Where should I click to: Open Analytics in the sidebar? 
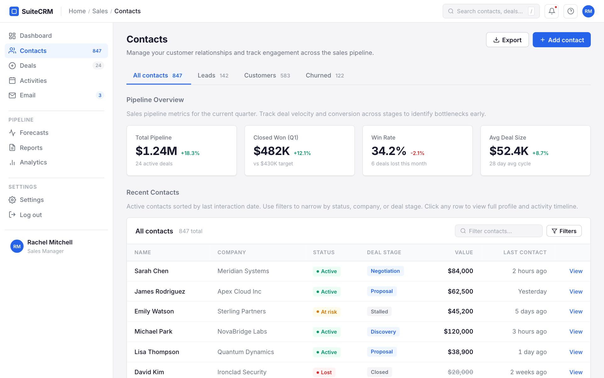[33, 162]
